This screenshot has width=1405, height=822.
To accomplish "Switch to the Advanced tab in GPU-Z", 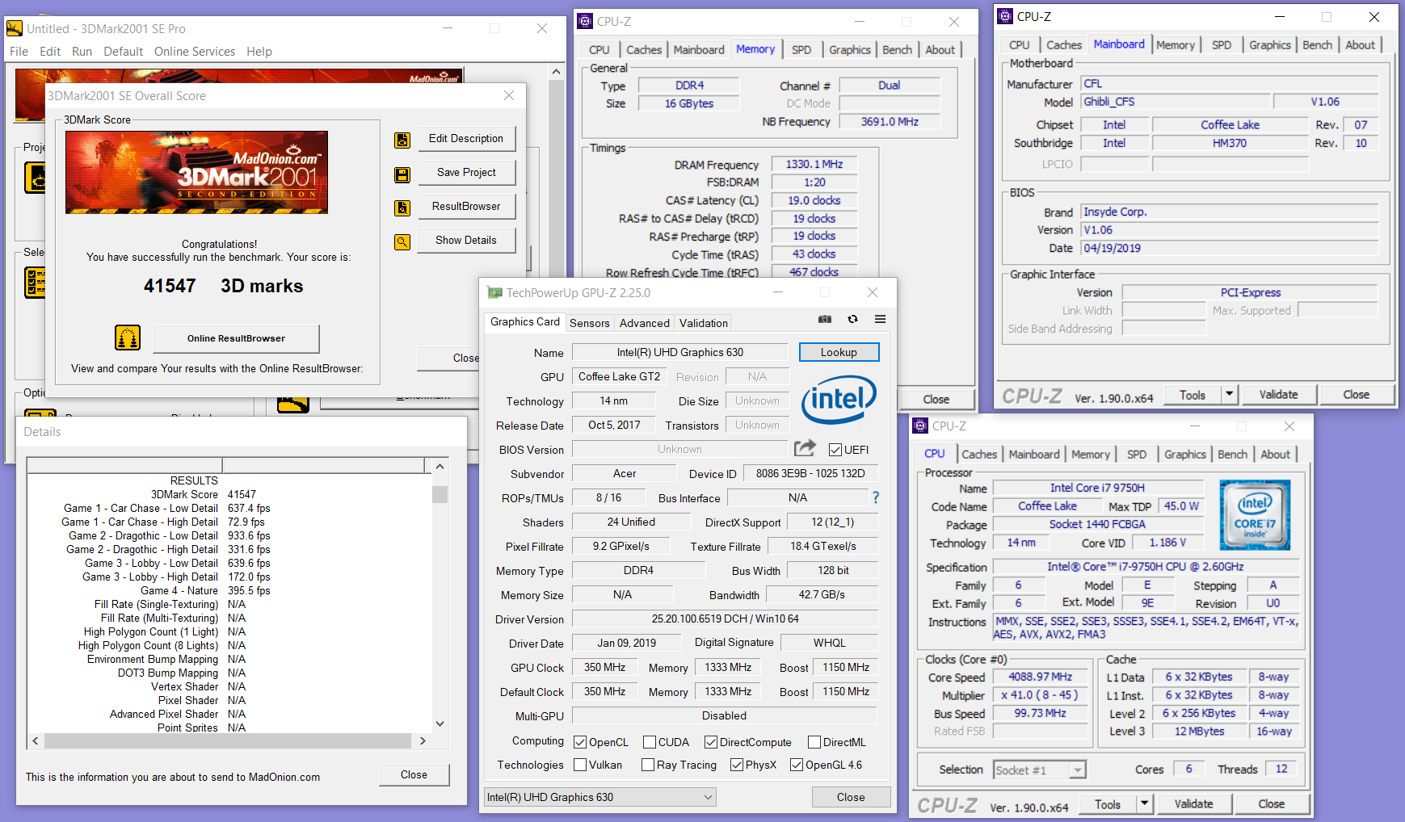I will (x=645, y=323).
